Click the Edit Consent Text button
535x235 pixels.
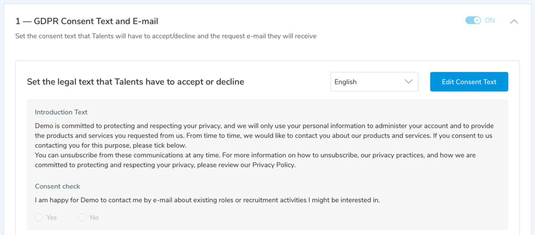469,82
